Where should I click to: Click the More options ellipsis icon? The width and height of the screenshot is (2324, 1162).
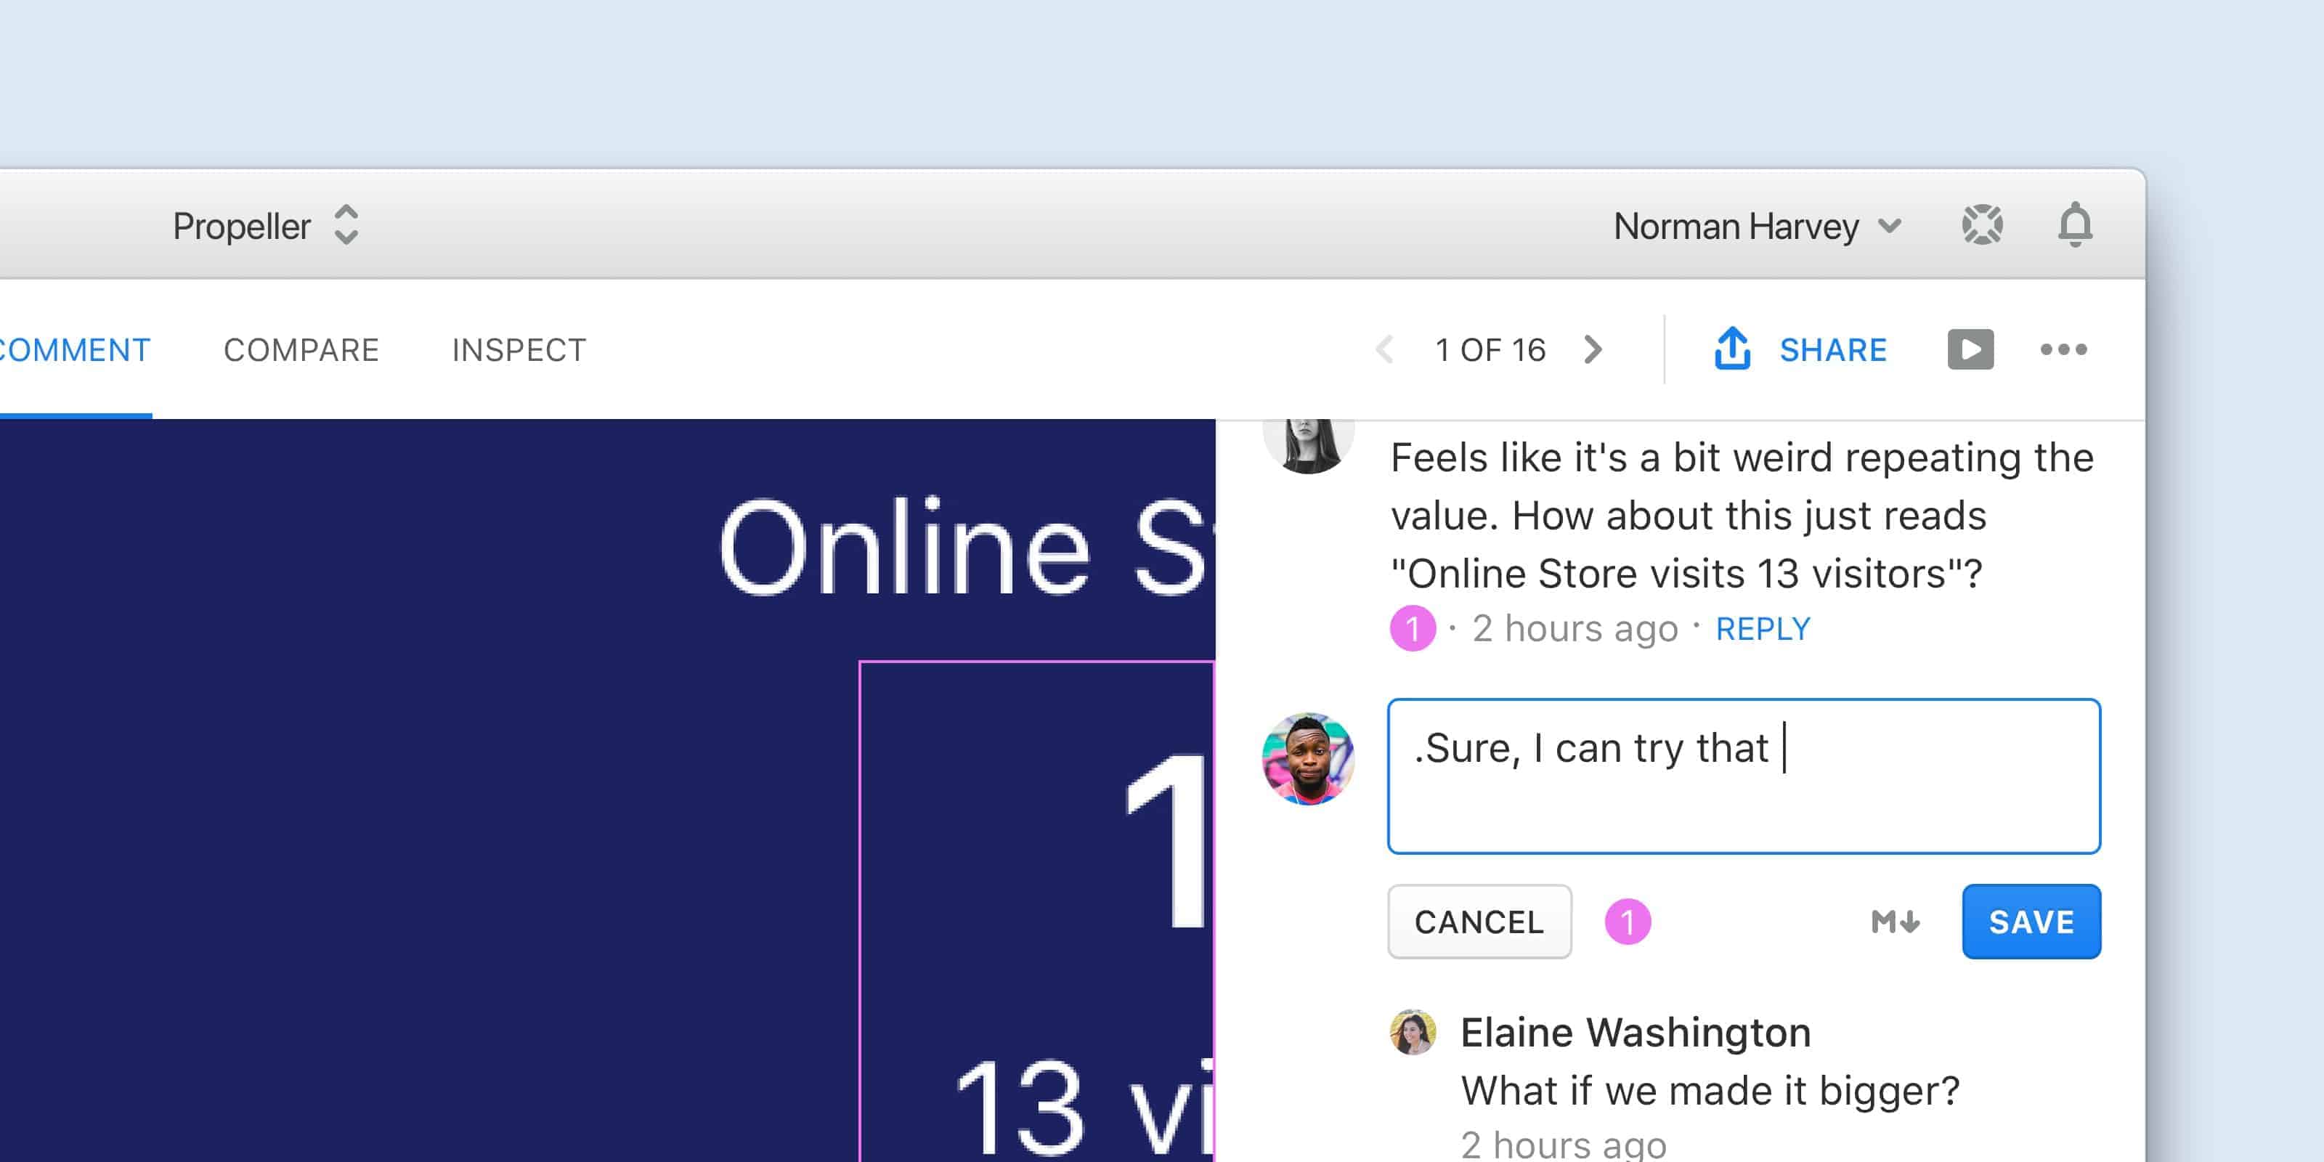(x=2063, y=350)
